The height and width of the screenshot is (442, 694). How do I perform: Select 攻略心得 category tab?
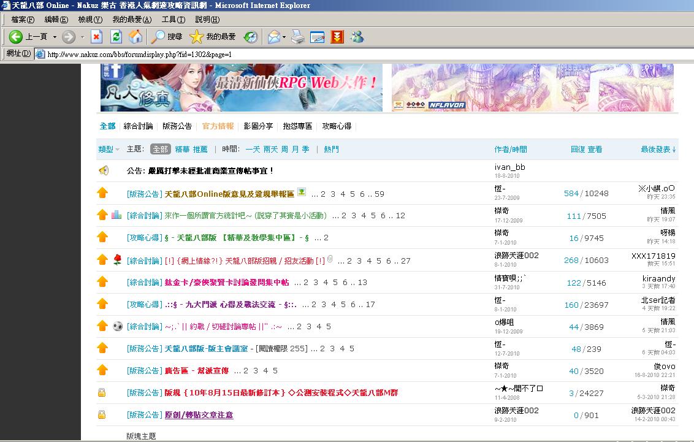click(337, 126)
